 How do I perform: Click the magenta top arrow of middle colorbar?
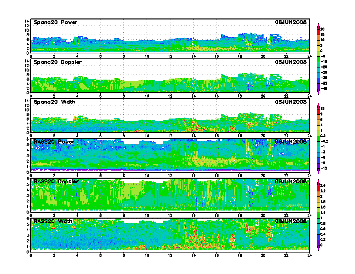[318, 106]
